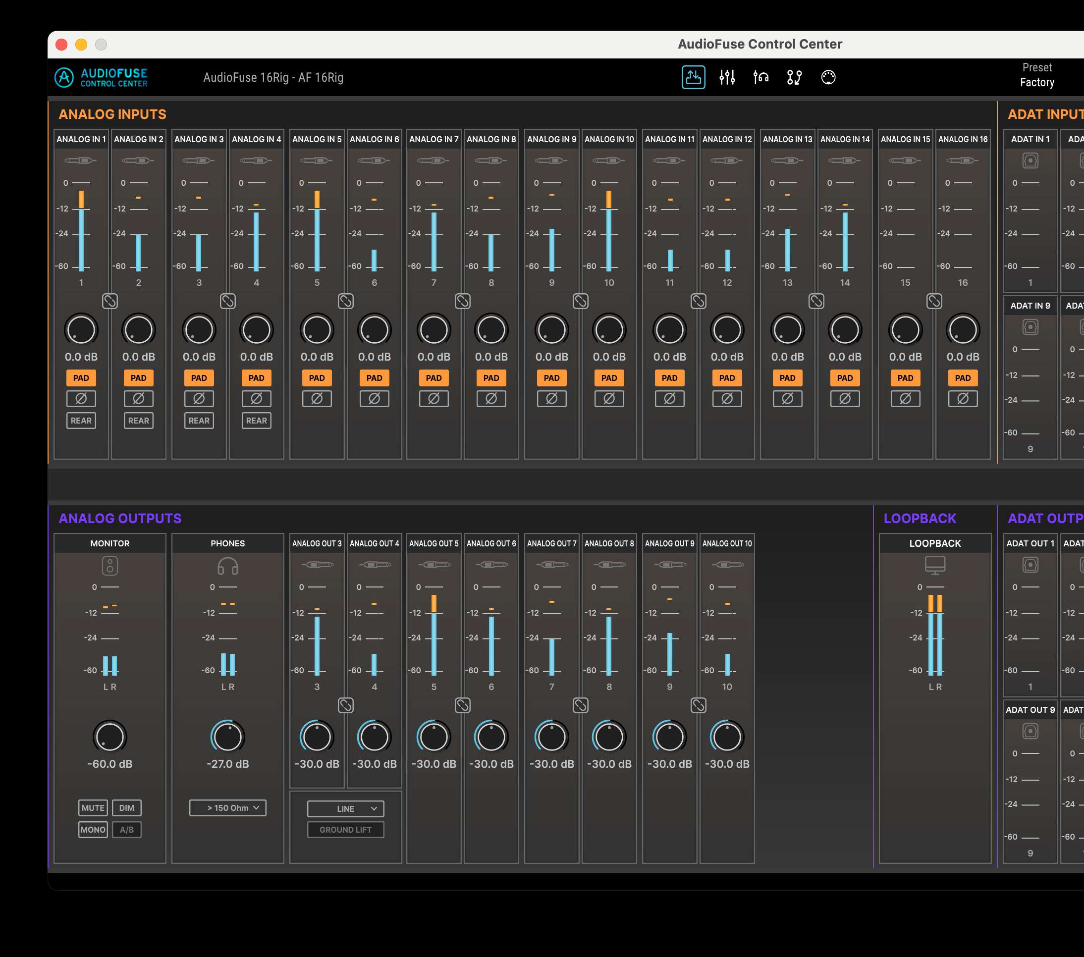
Task: Click the LOOPBACK channel header
Action: pos(935,543)
